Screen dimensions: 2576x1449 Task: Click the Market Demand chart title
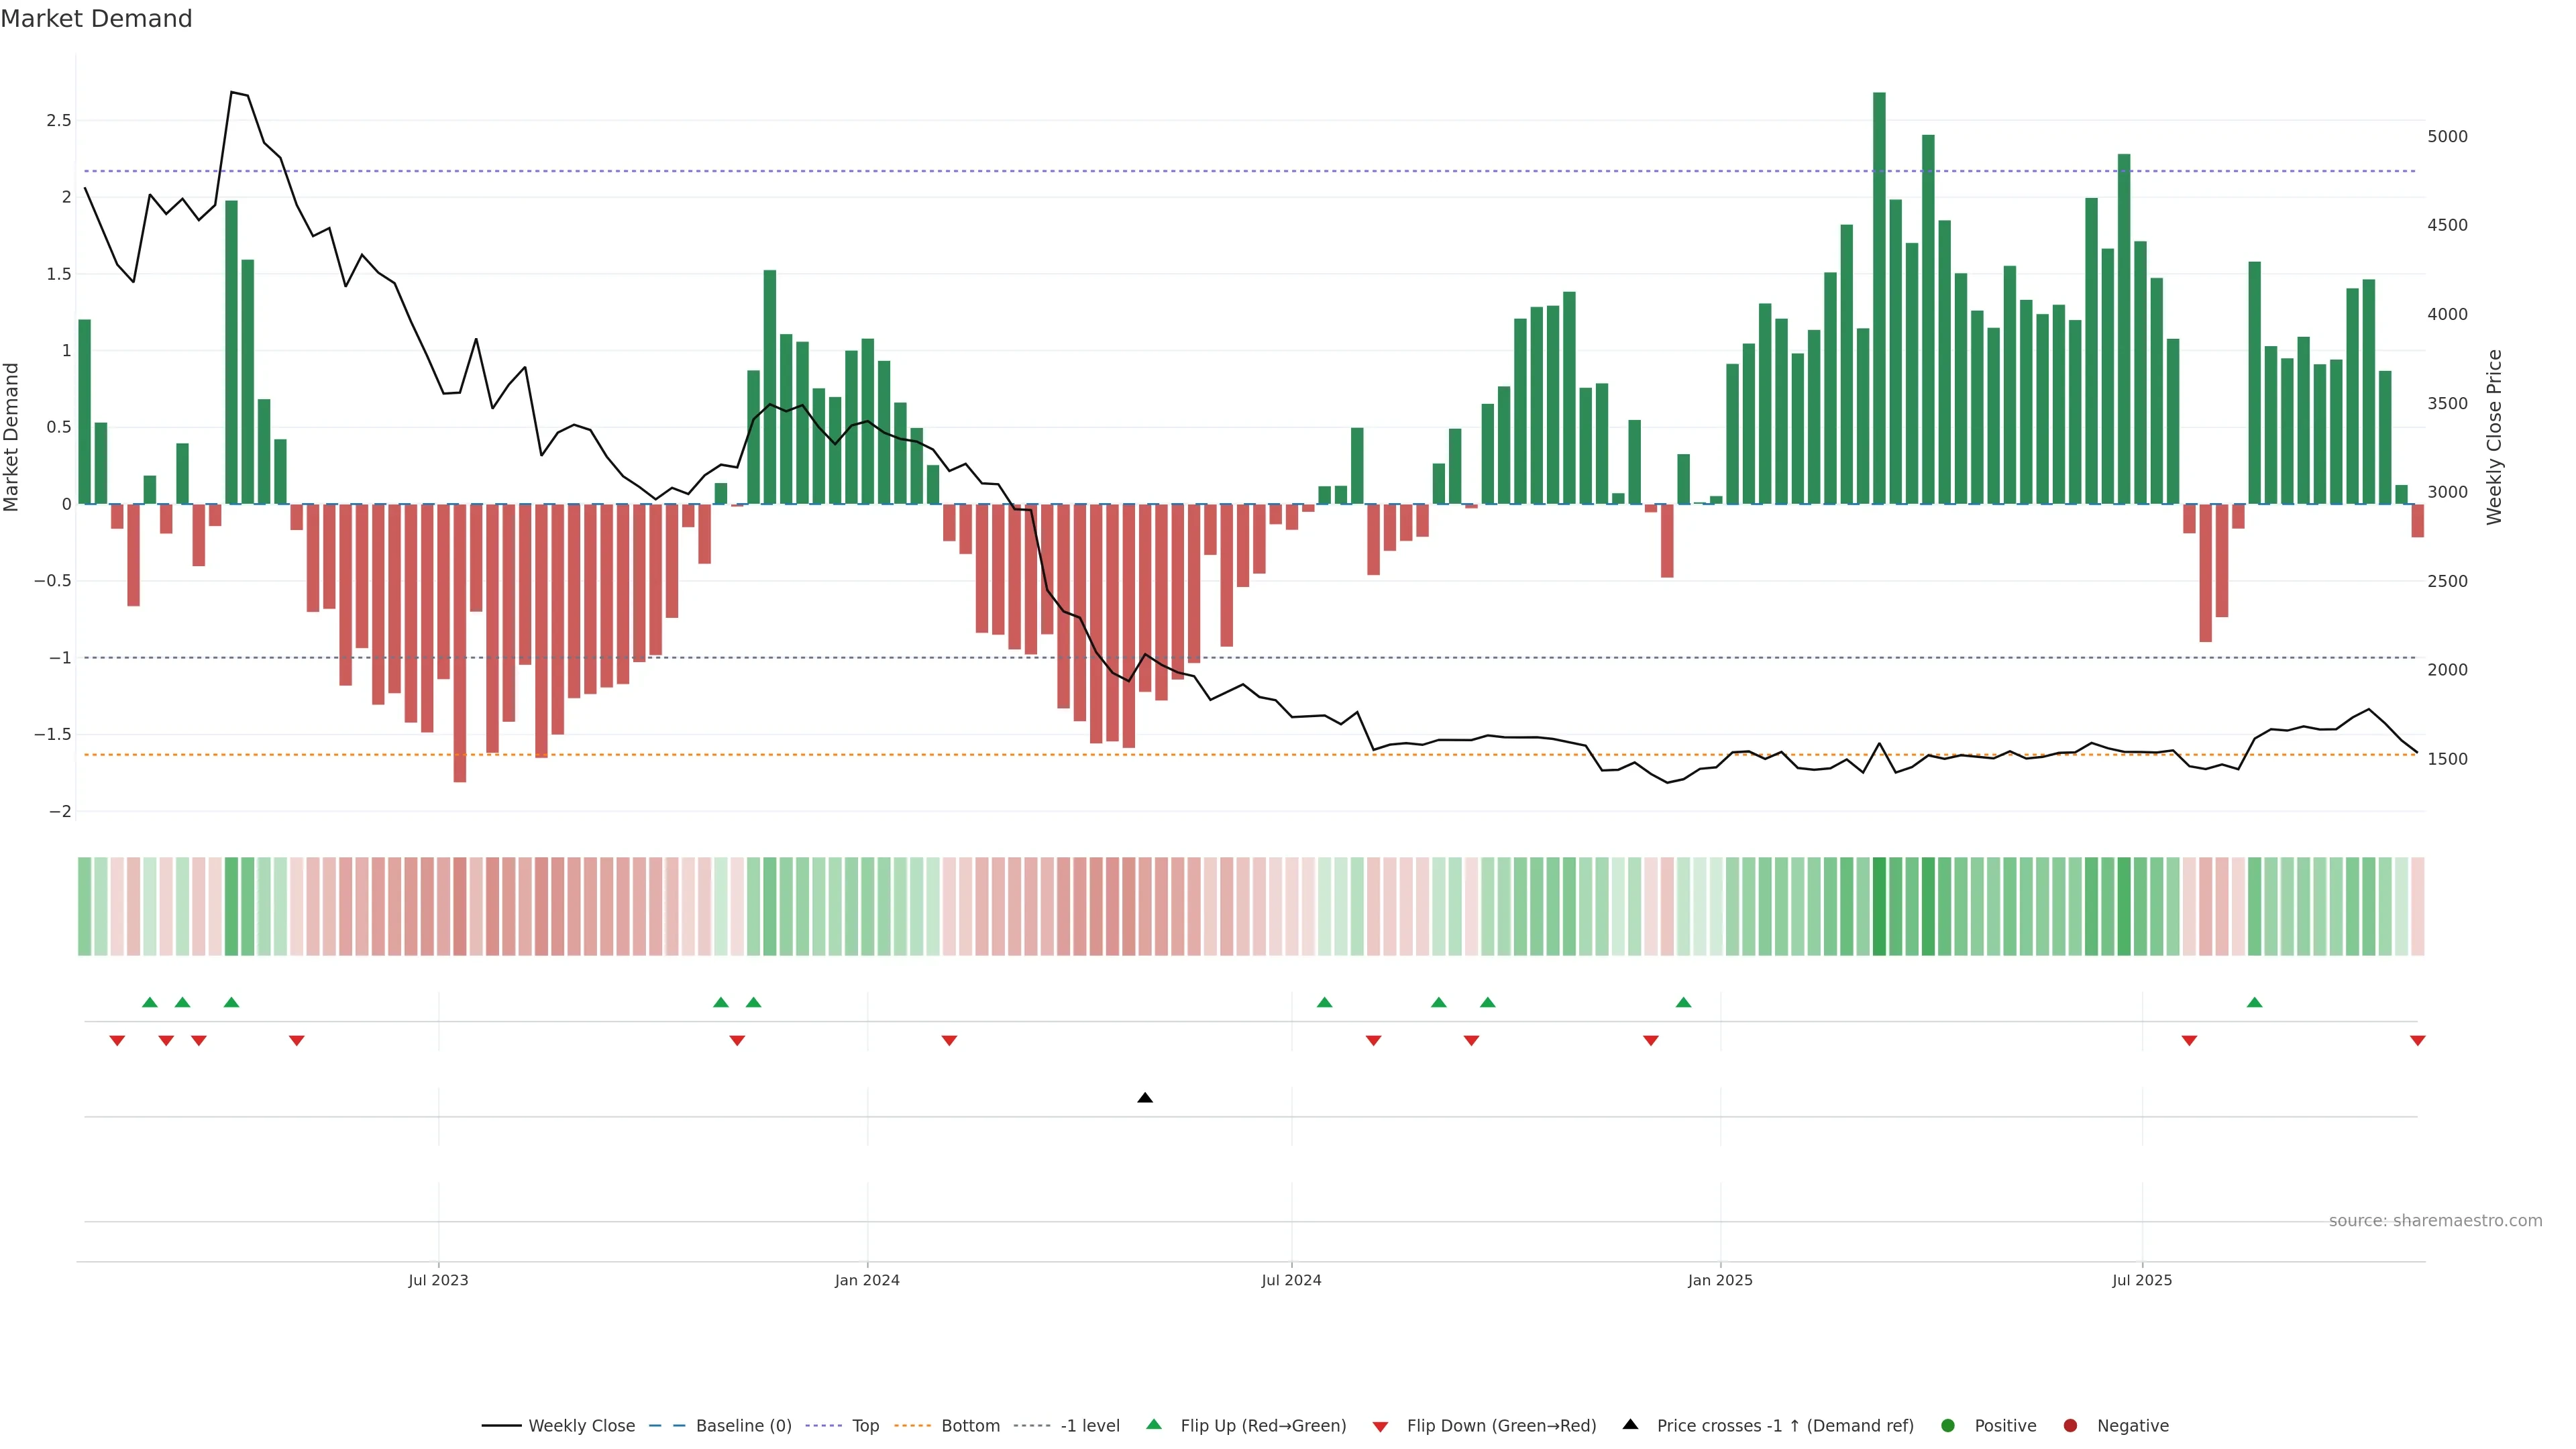click(x=96, y=19)
